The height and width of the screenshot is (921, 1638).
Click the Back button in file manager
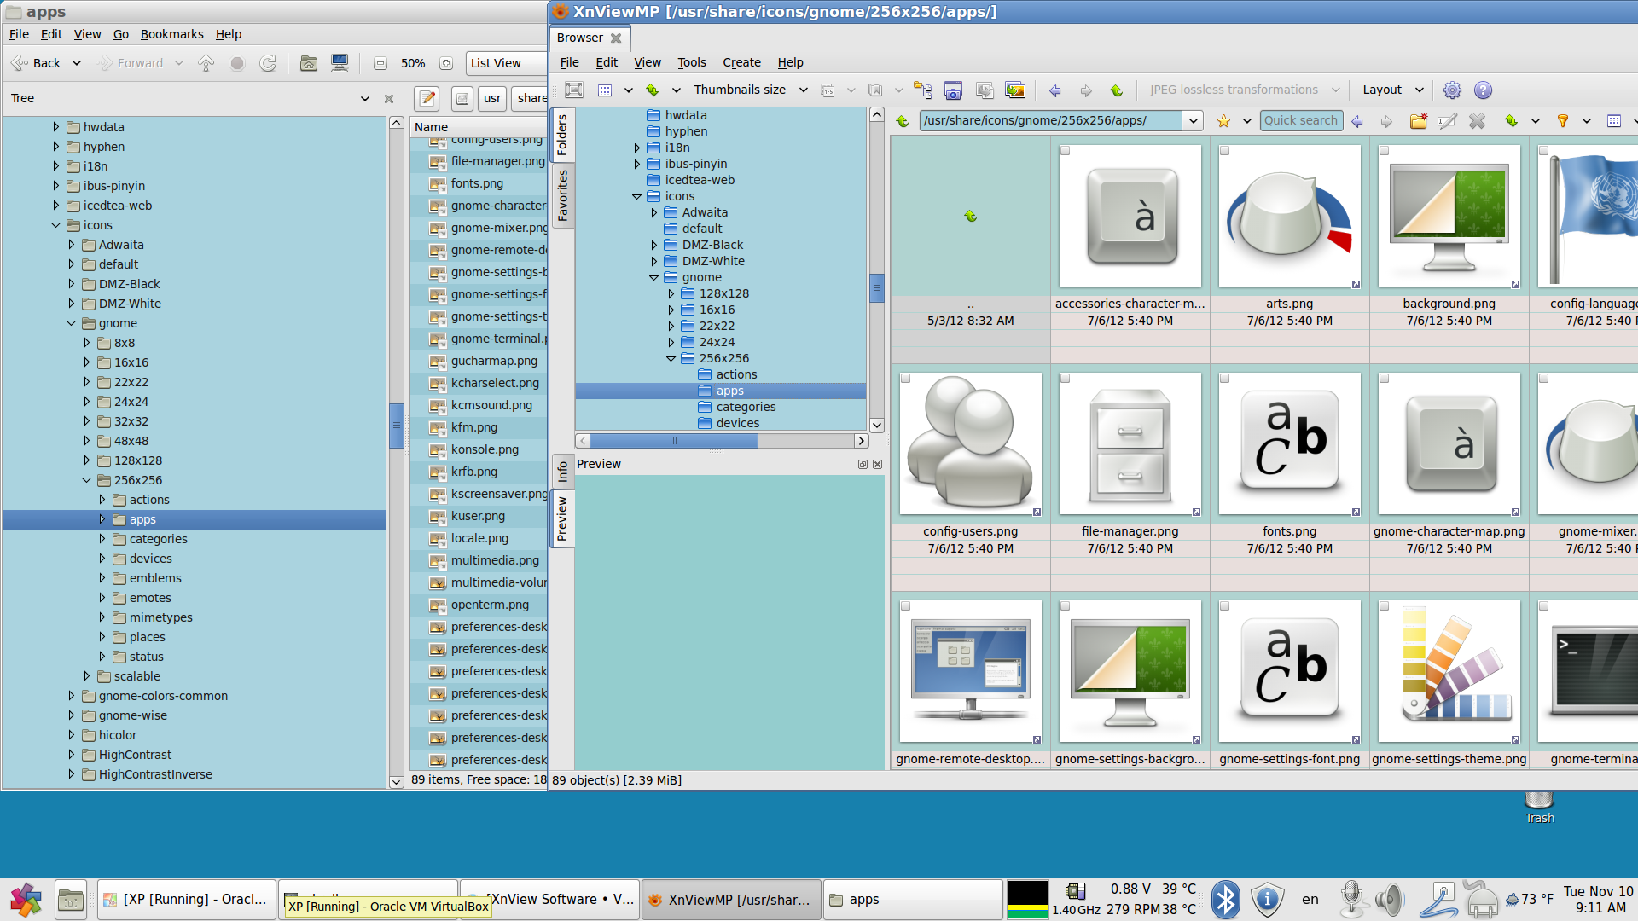tap(37, 63)
